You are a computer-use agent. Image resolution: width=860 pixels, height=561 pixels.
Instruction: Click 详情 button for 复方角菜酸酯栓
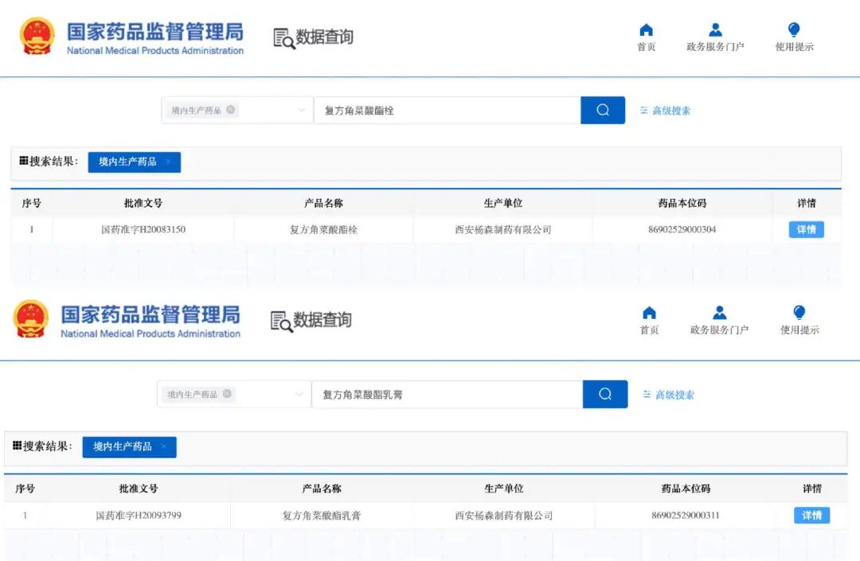pos(806,229)
